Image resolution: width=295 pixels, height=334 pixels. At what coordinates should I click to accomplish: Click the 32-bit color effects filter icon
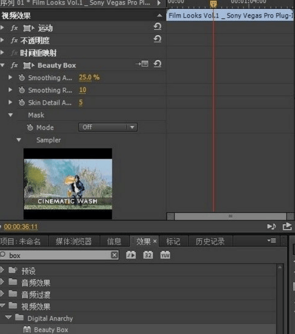pos(148,255)
